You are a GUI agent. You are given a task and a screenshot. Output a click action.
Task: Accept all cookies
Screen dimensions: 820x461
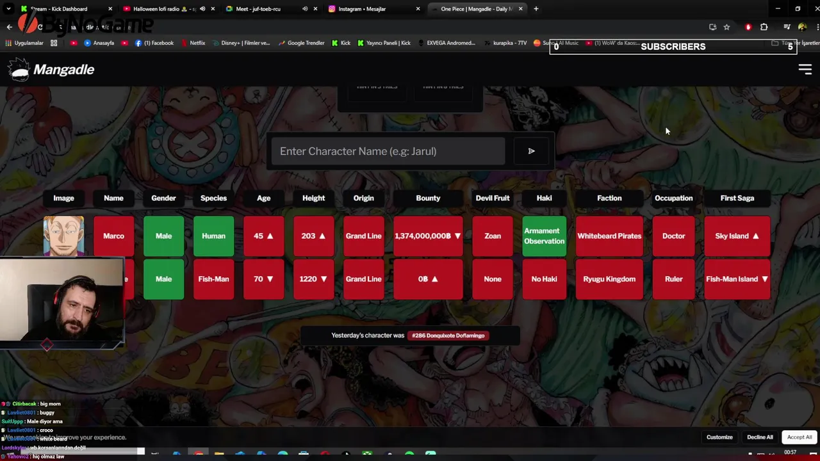[799, 437]
